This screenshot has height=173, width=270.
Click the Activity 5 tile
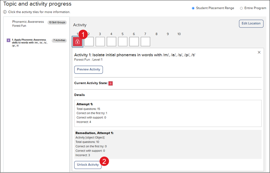[123, 42]
